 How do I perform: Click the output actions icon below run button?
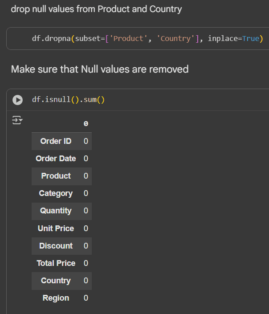(17, 120)
